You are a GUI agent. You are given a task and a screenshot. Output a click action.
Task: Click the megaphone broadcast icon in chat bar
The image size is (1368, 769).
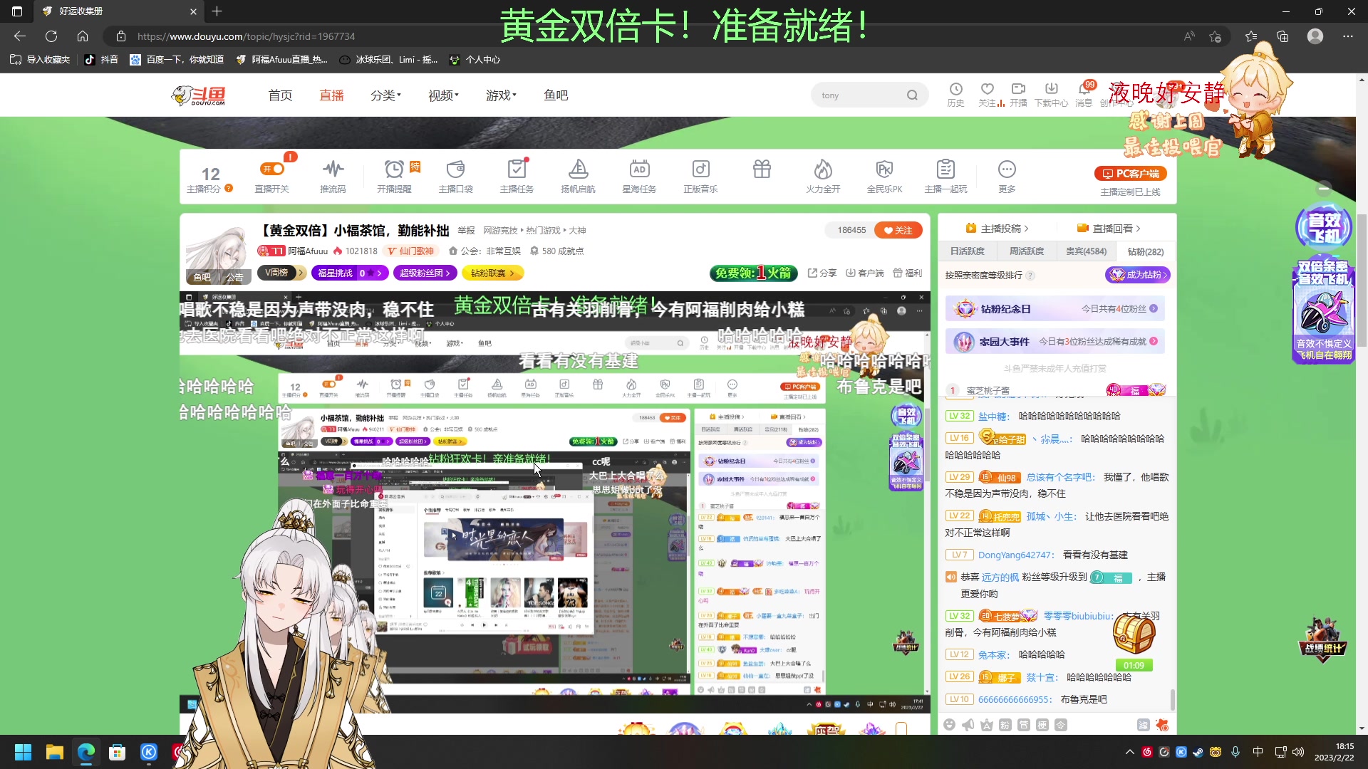(x=968, y=725)
